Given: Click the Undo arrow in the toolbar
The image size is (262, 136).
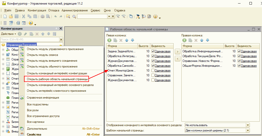Looking at the screenshot, I should pyautogui.click(x=56, y=16).
